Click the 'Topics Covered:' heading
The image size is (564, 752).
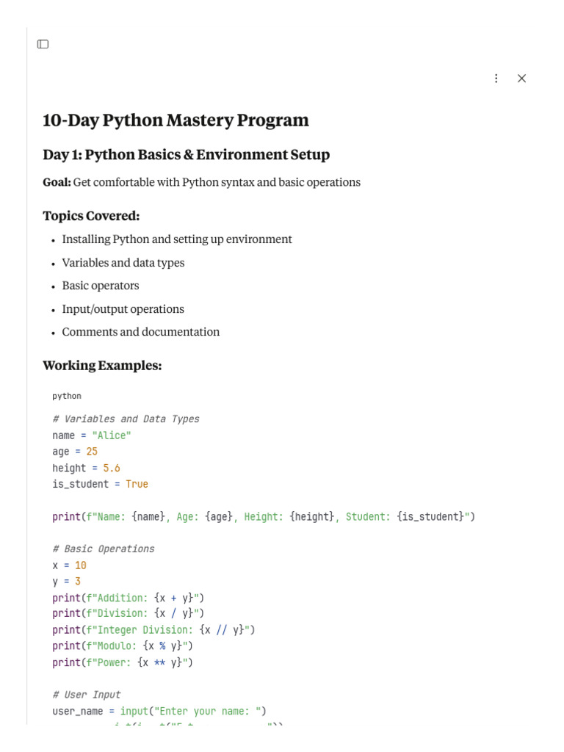coord(91,216)
